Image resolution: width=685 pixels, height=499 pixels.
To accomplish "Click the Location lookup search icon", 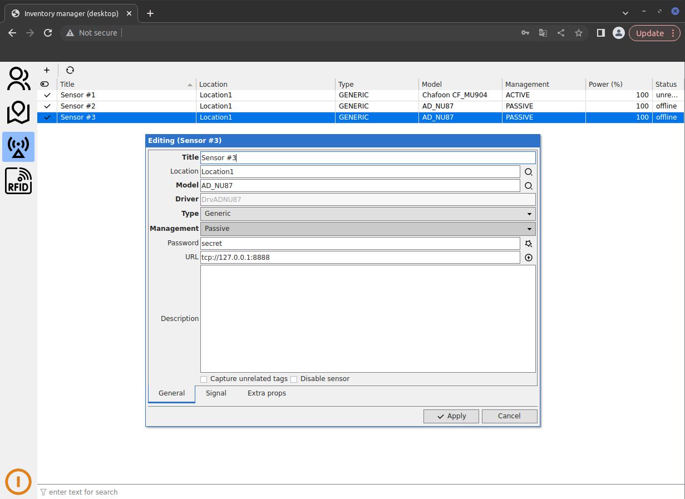I will point(529,172).
